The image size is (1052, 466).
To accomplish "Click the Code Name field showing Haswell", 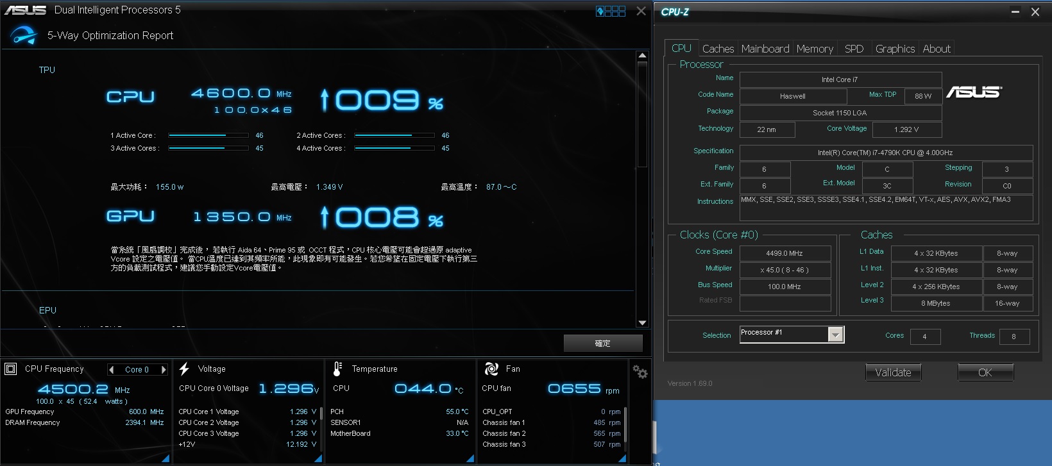I will click(793, 96).
